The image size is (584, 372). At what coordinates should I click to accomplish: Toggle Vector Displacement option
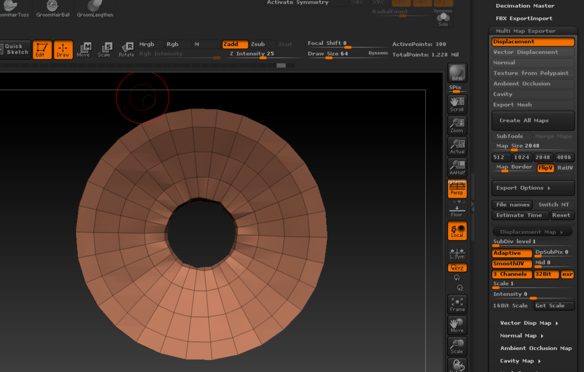click(533, 52)
